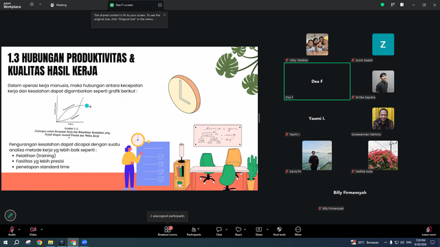The width and height of the screenshot is (440, 247).
Task: Open Zoom app in taskbar
Action: click(x=85, y=242)
